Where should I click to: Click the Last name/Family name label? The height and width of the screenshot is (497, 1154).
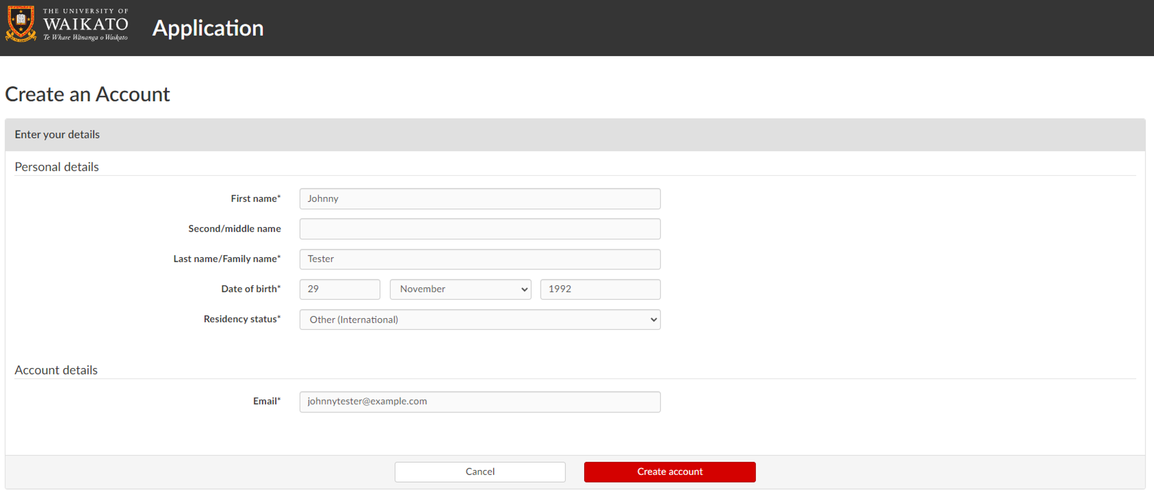point(227,259)
